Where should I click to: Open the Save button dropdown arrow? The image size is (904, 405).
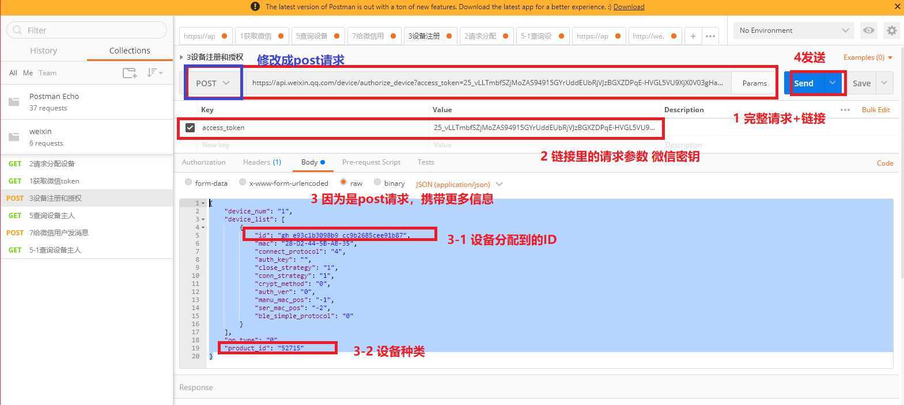point(884,83)
